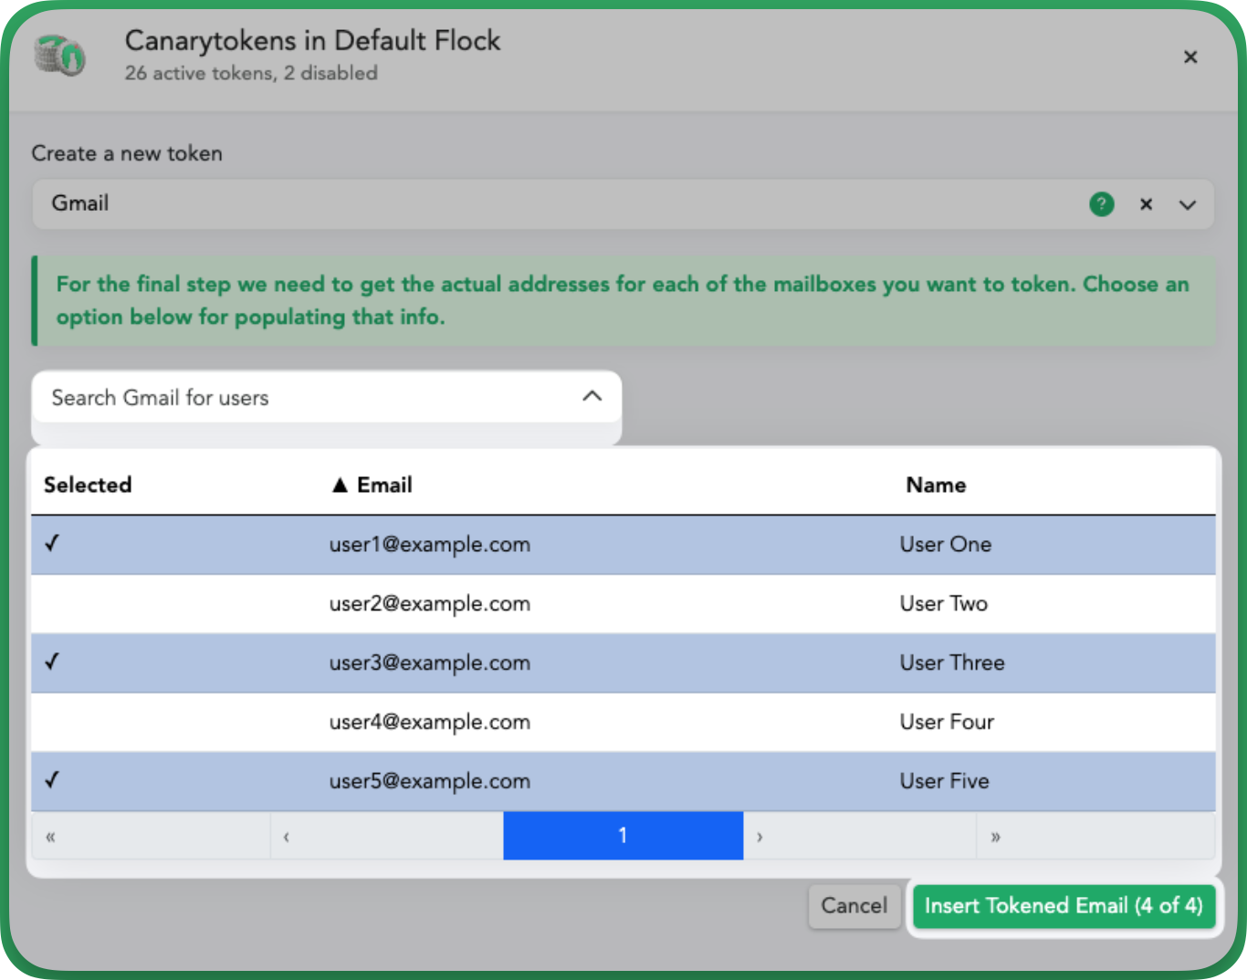1247x980 pixels.
Task: Click the User Five name cell
Action: pos(945,782)
